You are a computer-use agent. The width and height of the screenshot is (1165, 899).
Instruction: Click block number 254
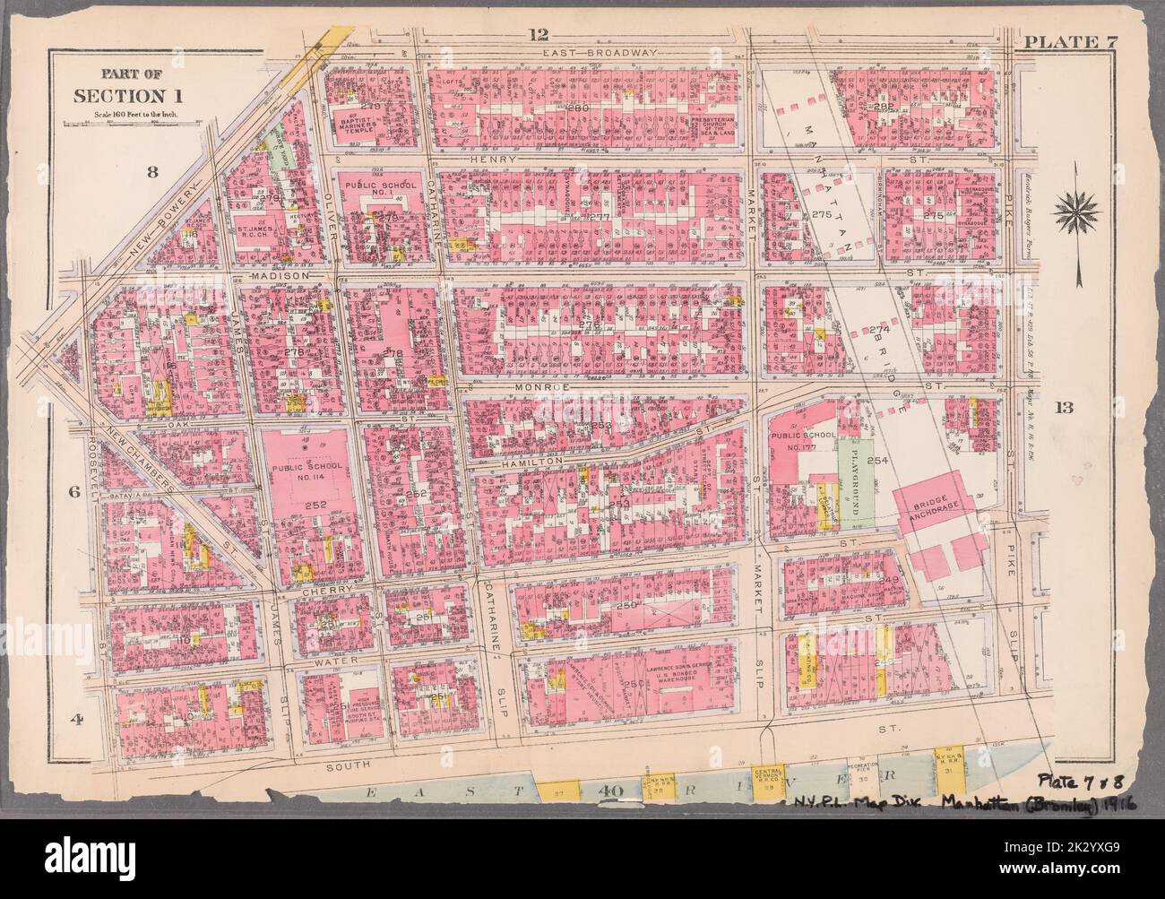[877, 461]
